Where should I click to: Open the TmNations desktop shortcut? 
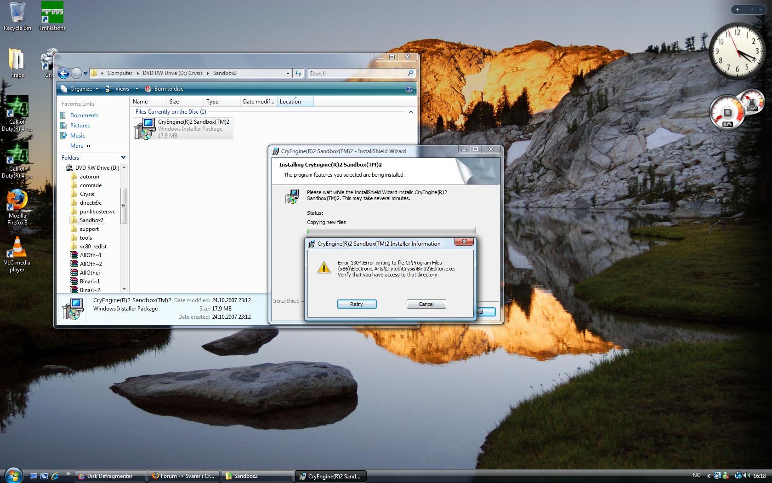coord(52,16)
